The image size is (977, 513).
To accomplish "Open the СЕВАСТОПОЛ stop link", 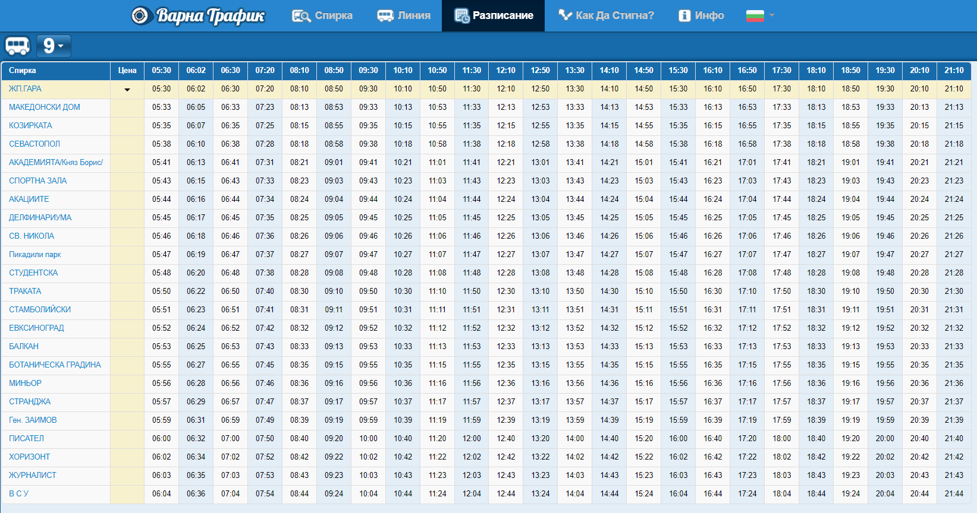I will click(34, 144).
